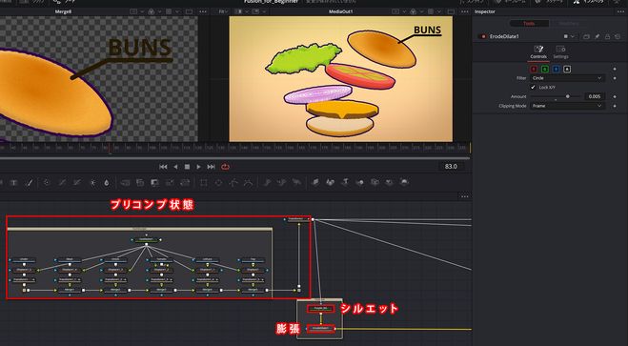Screen dimensions: 628x346
Task: Adjust the Amount slider handle
Action: pos(568,96)
